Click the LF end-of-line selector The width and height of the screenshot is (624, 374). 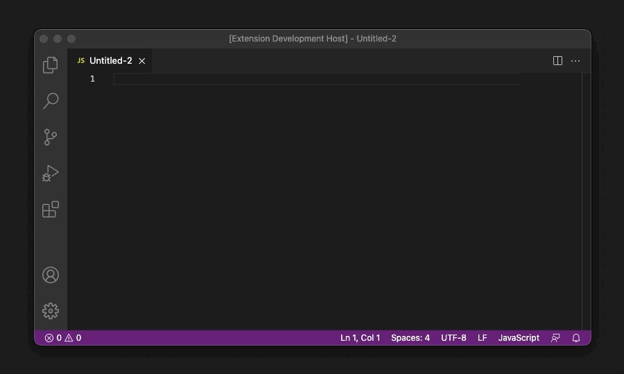482,338
